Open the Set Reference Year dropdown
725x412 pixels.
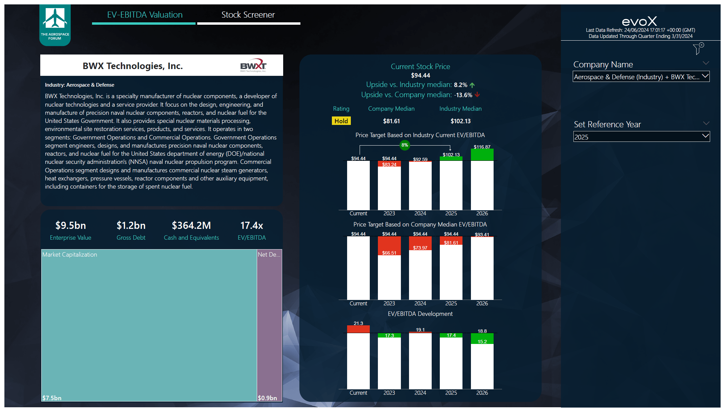click(x=641, y=137)
